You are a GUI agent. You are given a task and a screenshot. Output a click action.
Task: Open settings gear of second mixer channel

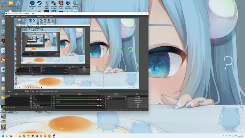[104, 105]
